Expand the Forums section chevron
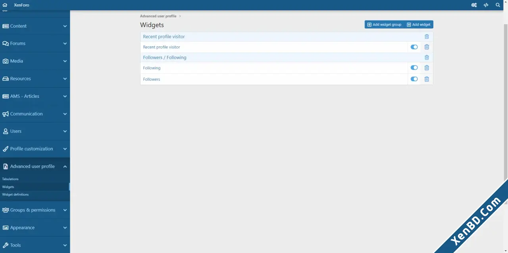Viewport: 508px width, 253px height. (65, 44)
